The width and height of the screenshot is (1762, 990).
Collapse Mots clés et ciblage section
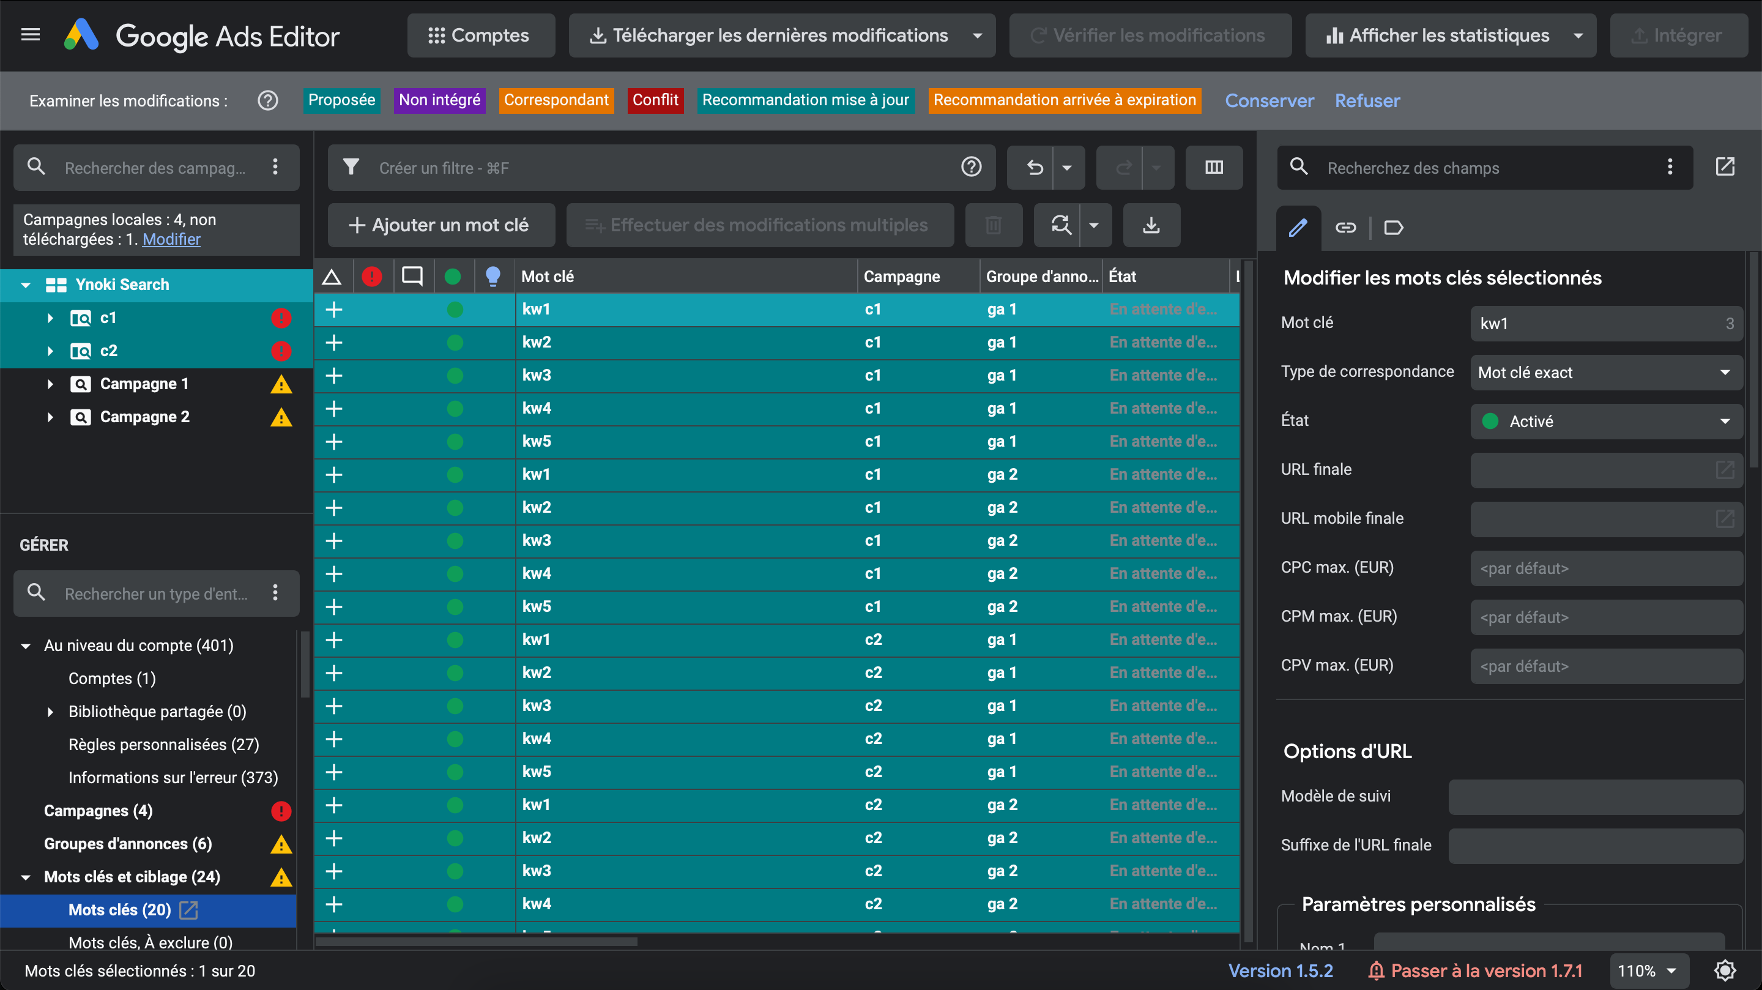(25, 877)
